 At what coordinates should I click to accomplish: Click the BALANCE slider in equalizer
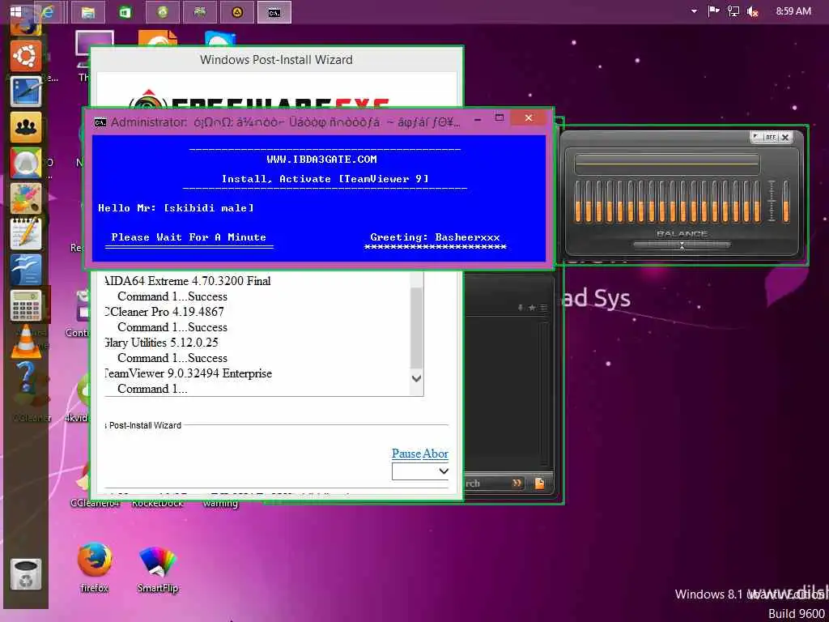click(682, 245)
